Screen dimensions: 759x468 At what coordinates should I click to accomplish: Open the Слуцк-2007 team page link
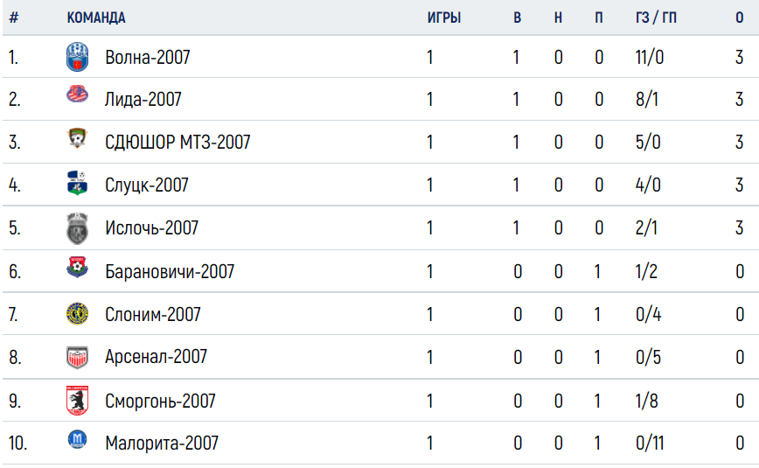pos(147,185)
